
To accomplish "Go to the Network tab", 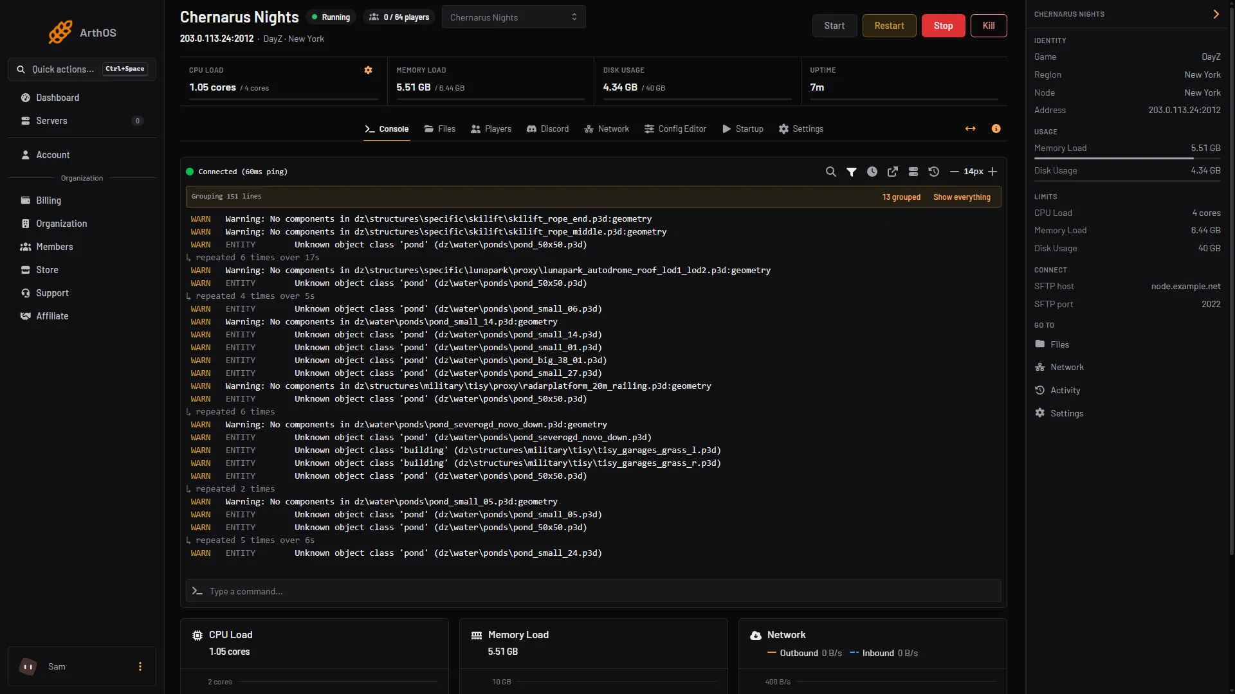I will pyautogui.click(x=607, y=129).
